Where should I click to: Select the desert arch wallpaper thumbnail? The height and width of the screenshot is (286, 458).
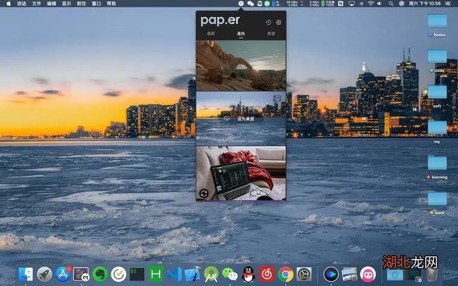pos(241,66)
